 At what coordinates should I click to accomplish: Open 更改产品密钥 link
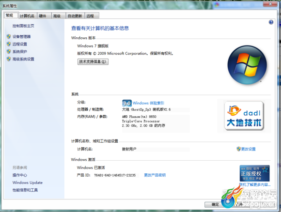click(x=155, y=175)
